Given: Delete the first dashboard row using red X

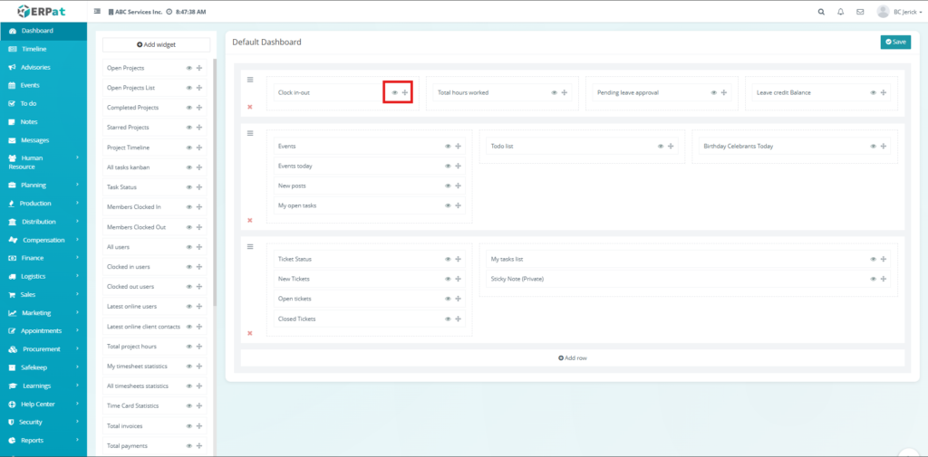Looking at the screenshot, I should click(x=250, y=107).
